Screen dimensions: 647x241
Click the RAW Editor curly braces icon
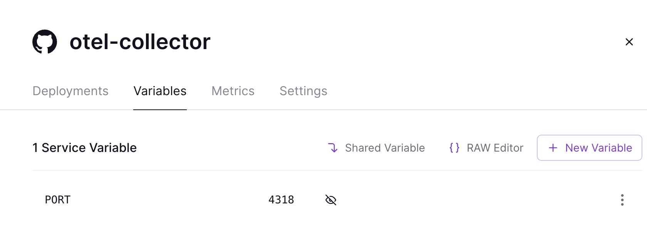tap(454, 148)
